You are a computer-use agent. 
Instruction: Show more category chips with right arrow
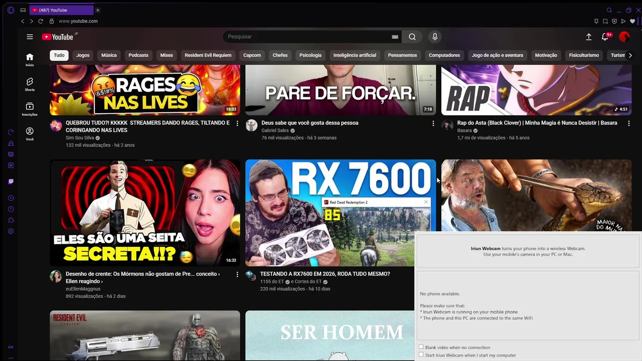(x=630, y=55)
